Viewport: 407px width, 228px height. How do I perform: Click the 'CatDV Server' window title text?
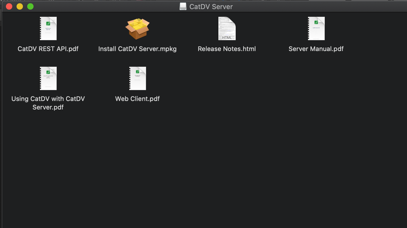click(211, 7)
